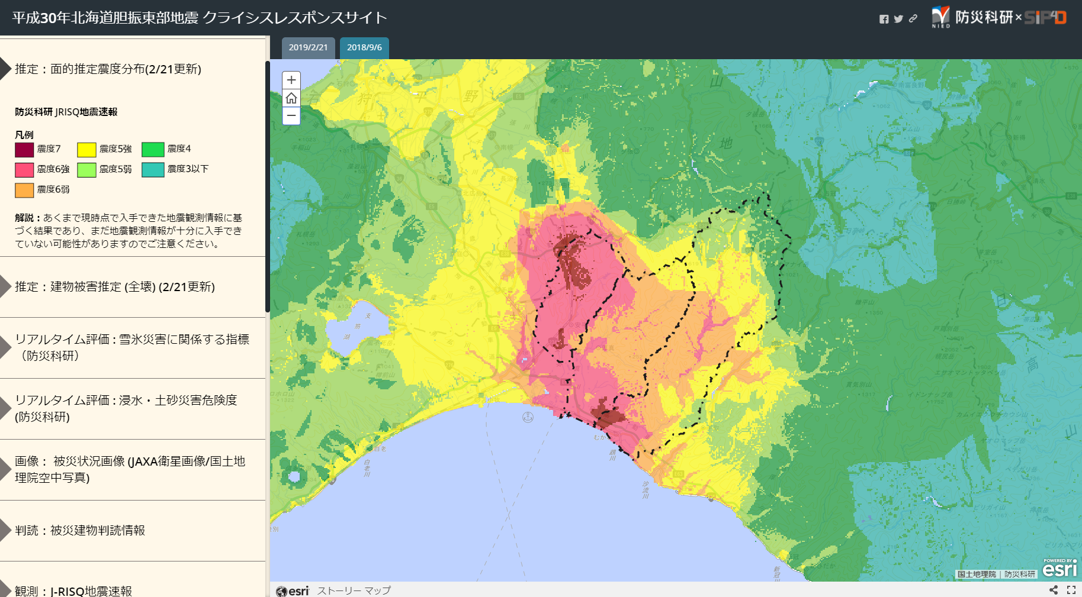Switch to the 2019/2/21 tab
This screenshot has width=1082, height=597.
pos(308,47)
